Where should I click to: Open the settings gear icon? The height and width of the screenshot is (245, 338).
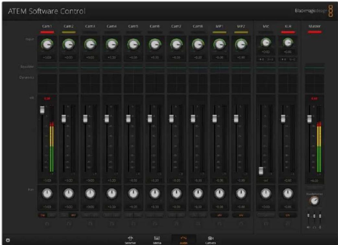tap(8, 240)
